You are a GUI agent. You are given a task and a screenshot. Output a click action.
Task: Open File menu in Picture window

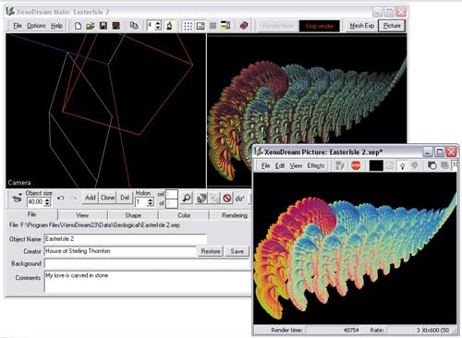point(265,166)
